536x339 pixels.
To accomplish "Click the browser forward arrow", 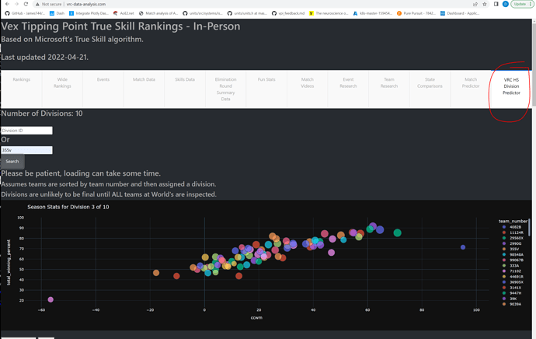I will point(16,4).
